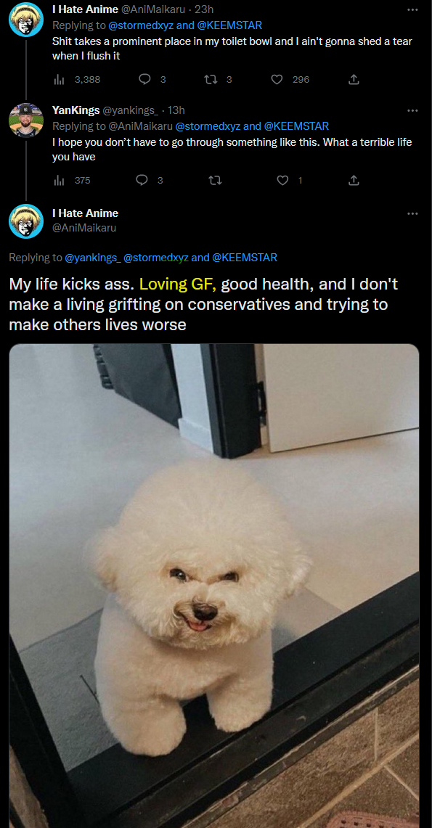Open view analytics on the YanKings tweet
432x828 pixels.
[x=72, y=180]
